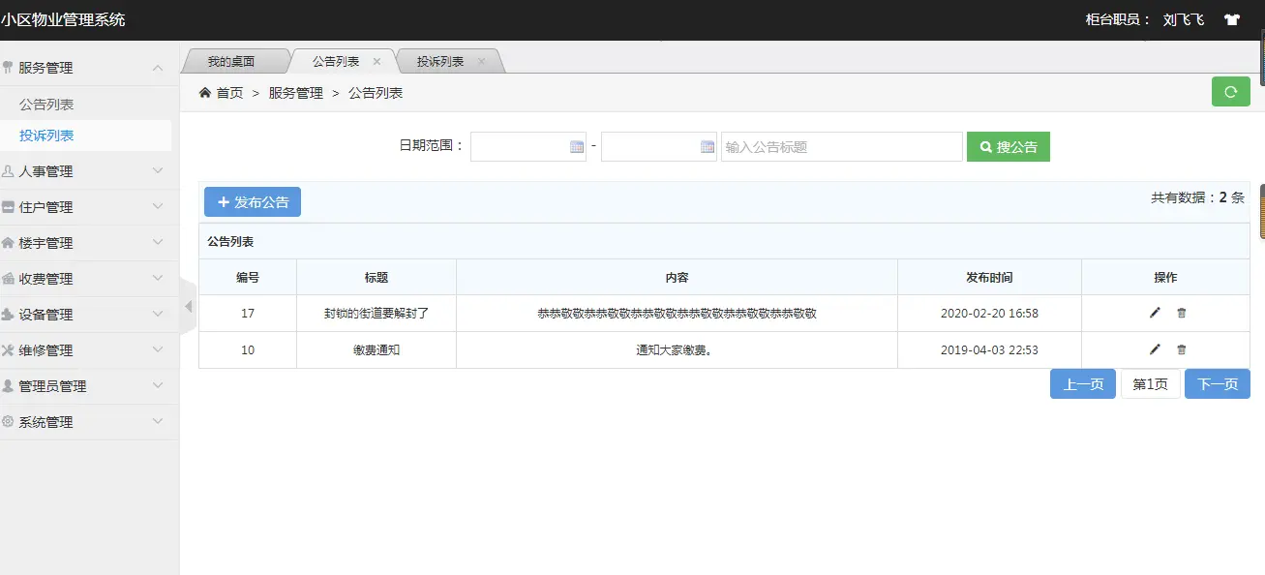Image resolution: width=1265 pixels, height=575 pixels.
Task: Open the skin-change shirt icon
Action: click(x=1232, y=19)
